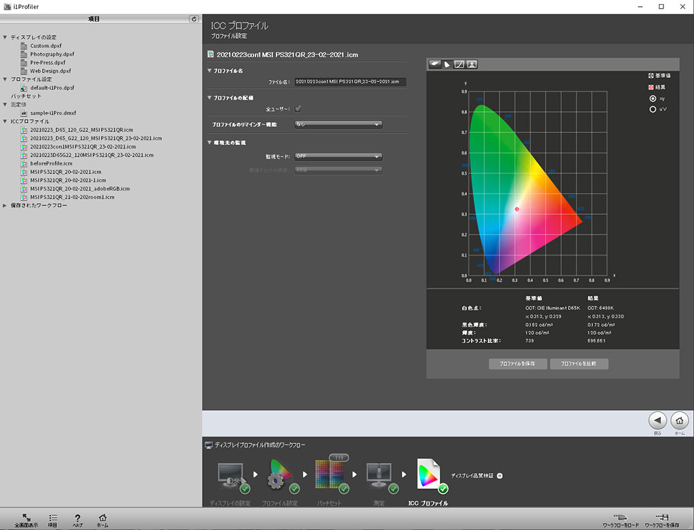This screenshot has width=694, height=530.
Task: Open the ヘルプ help icon
Action: click(x=78, y=516)
